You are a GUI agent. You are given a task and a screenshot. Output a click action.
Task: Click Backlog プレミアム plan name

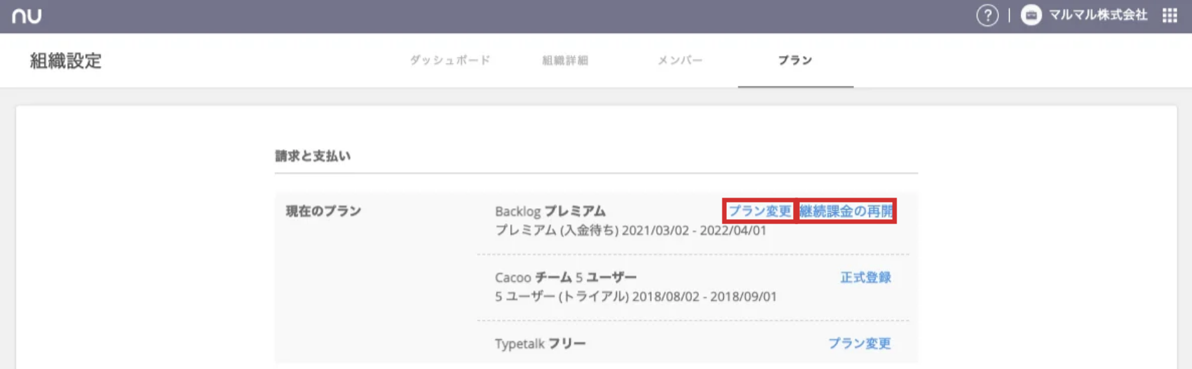[x=550, y=211]
